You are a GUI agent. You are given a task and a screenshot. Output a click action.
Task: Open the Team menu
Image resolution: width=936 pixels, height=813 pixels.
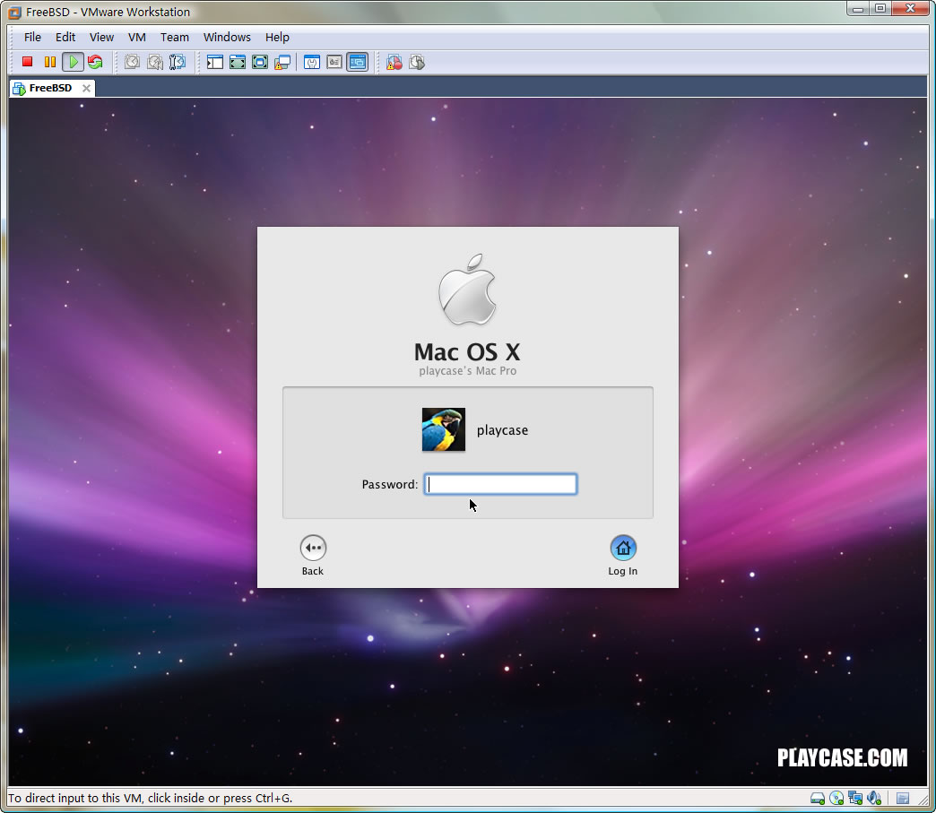coord(174,37)
